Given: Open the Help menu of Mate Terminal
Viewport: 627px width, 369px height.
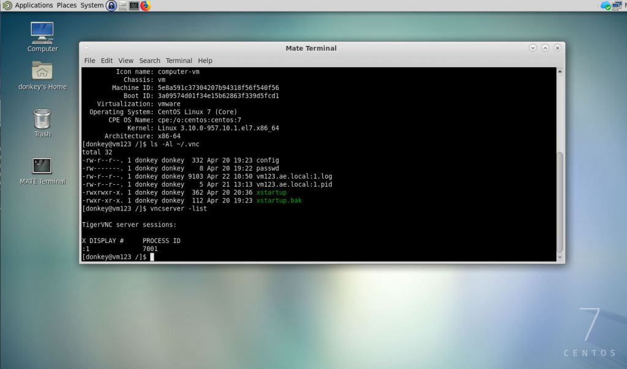Looking at the screenshot, I should (205, 61).
